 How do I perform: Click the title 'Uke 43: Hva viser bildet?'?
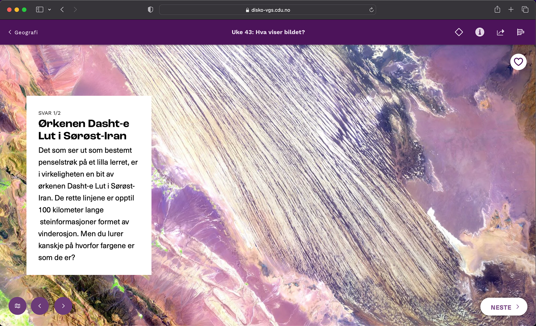[x=268, y=32]
